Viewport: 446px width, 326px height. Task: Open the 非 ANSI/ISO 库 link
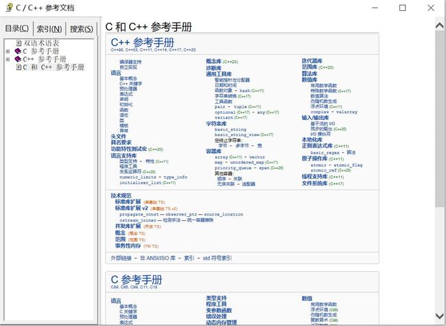(158, 258)
